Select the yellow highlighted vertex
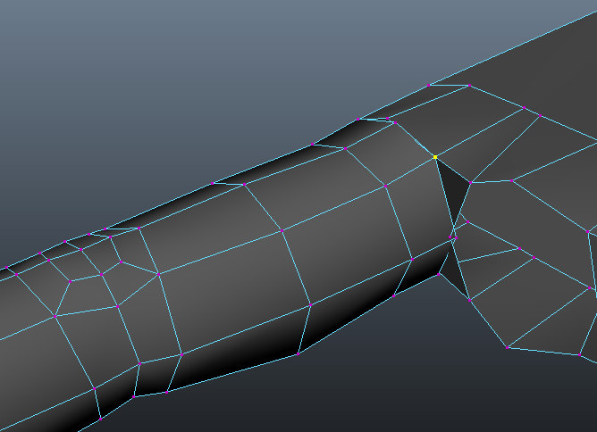Viewport: 597px width, 432px height. 435,156
